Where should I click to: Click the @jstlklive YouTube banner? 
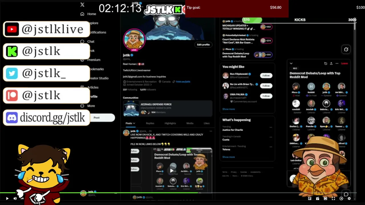coord(46,29)
